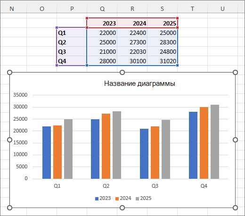Click cell containing 30100

[132, 61]
